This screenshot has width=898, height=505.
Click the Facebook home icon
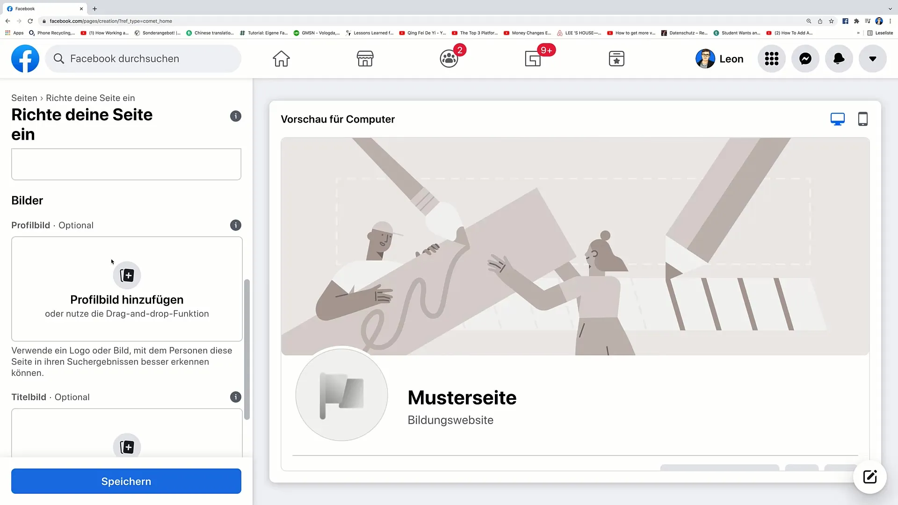[281, 58]
